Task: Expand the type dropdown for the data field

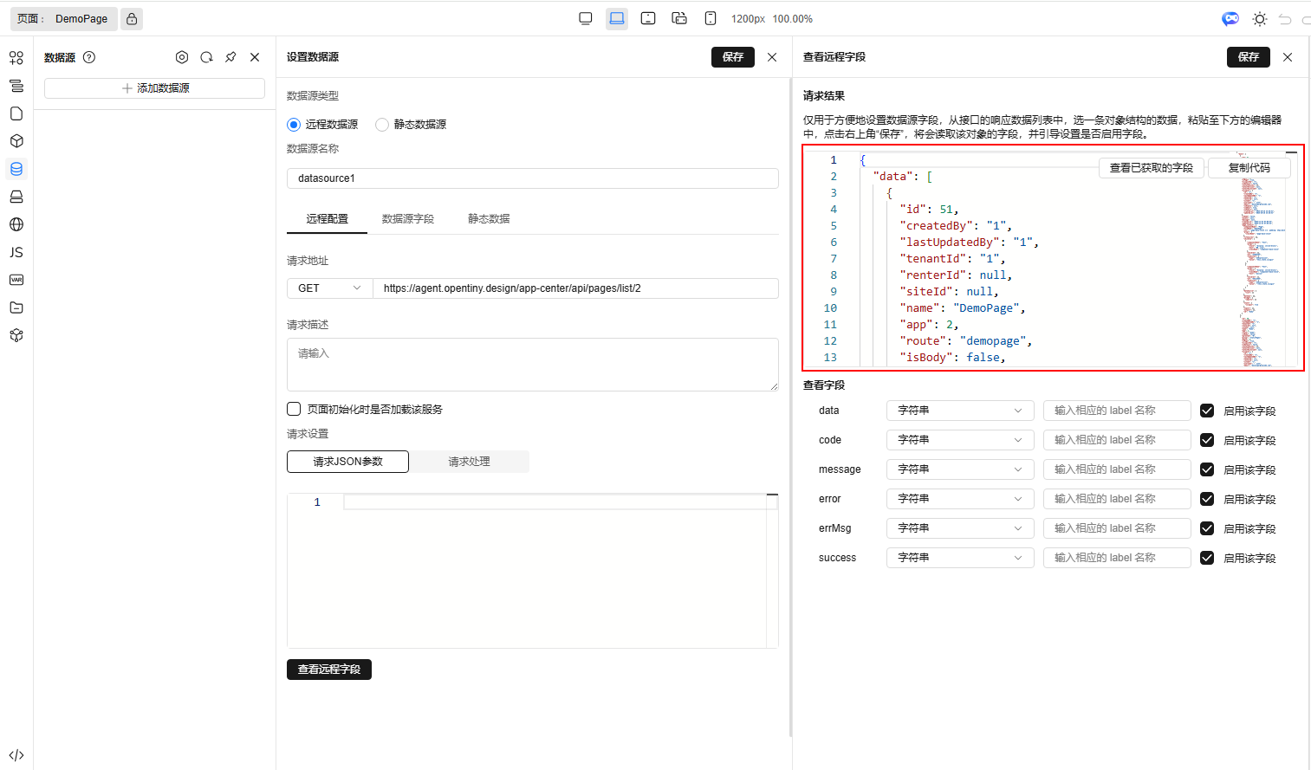Action: point(959,411)
